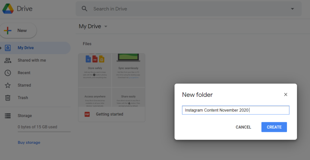The image size is (310, 160).
Task: Cancel the New folder dialog
Action: [x=243, y=127]
